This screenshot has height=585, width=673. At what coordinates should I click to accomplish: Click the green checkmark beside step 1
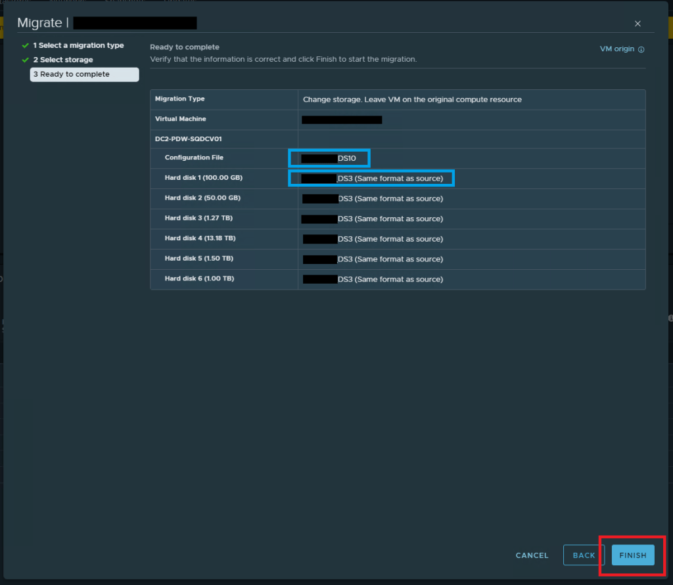pos(25,45)
